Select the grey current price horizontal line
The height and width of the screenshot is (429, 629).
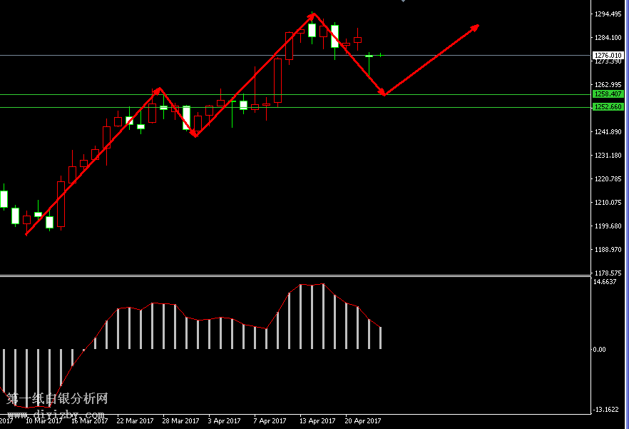[485, 55]
